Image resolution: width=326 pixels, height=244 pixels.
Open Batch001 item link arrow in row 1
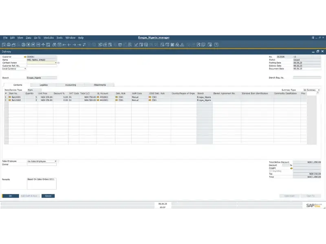(9, 98)
